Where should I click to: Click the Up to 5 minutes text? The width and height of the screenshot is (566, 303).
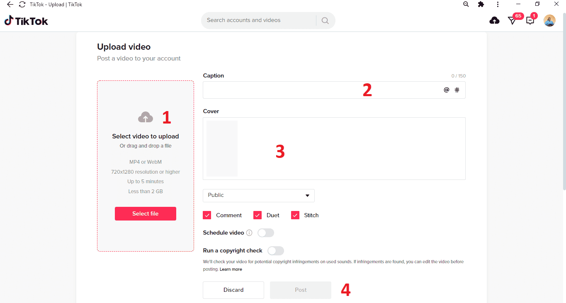tap(146, 182)
